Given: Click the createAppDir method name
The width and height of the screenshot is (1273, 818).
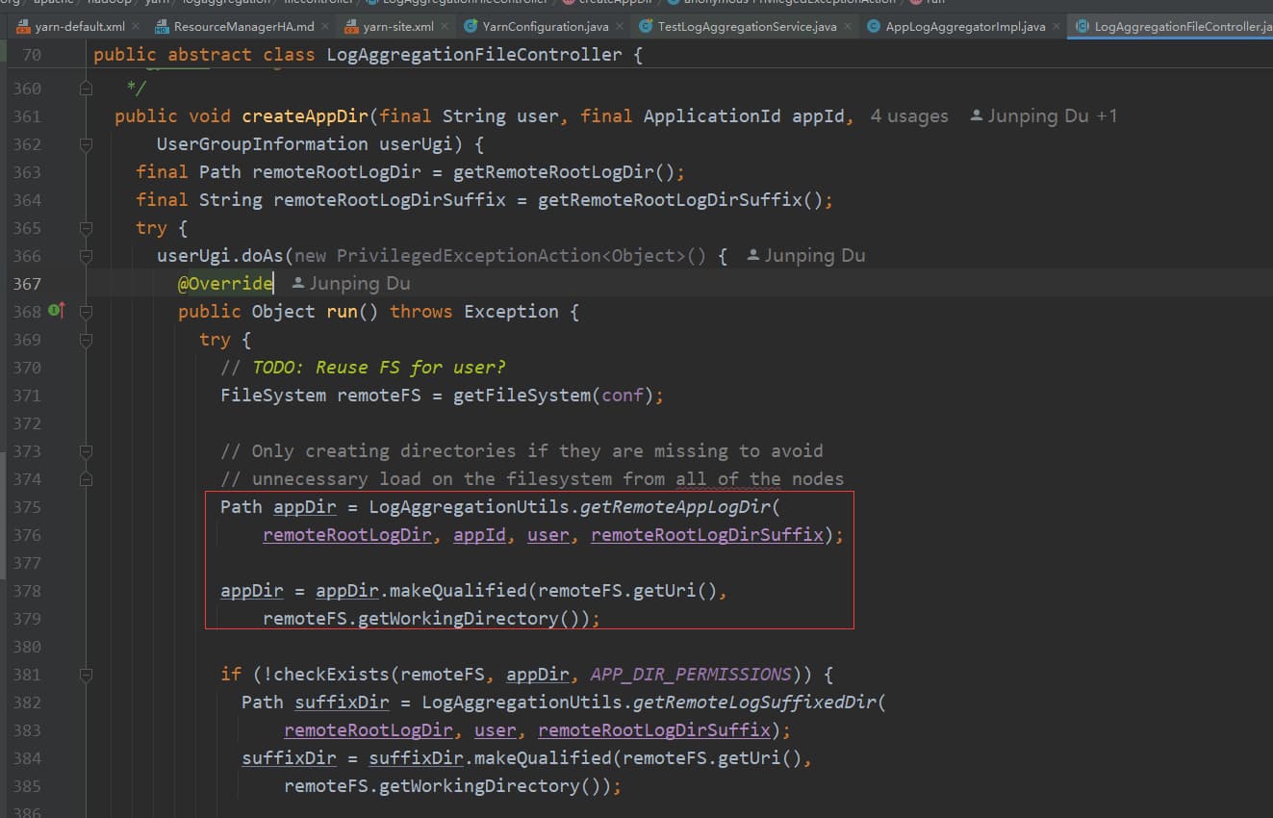Looking at the screenshot, I should (305, 116).
